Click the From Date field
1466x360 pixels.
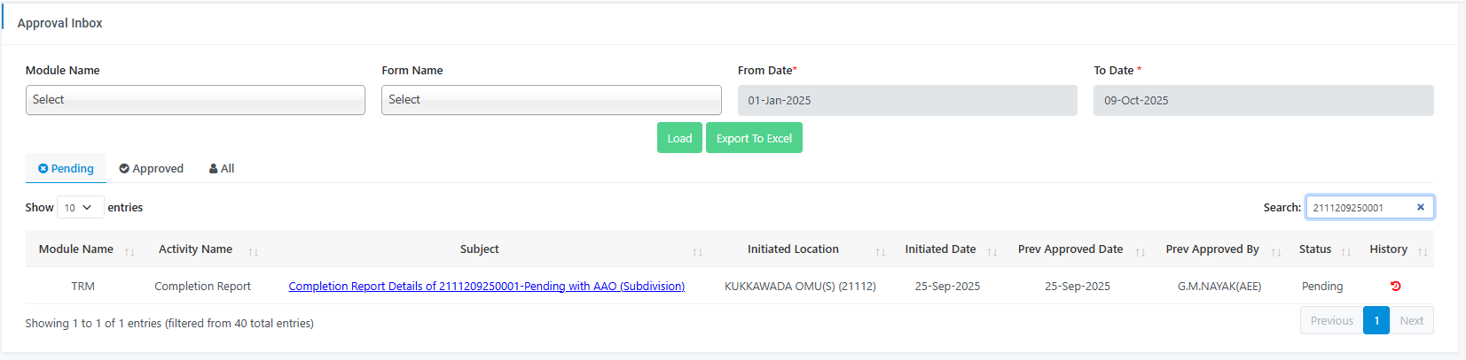[x=906, y=100]
